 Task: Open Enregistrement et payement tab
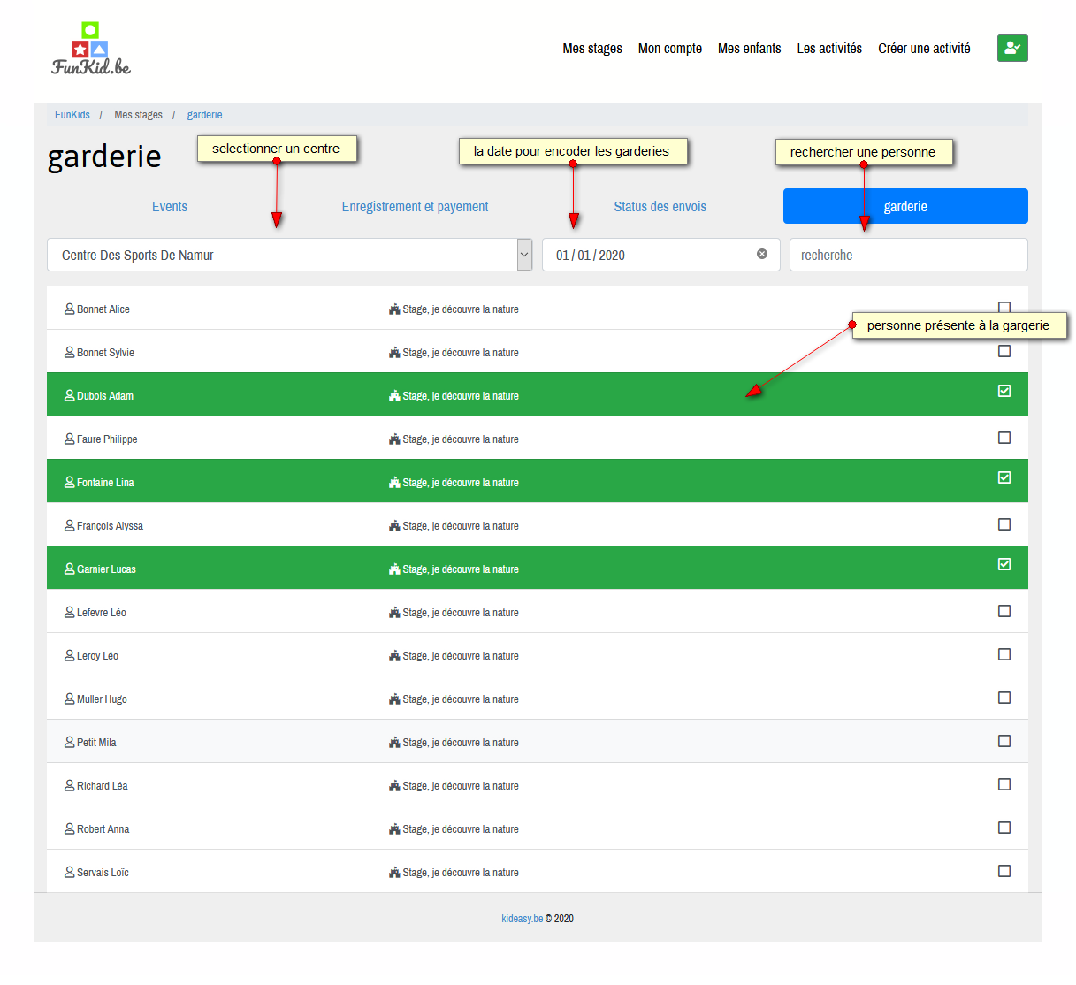click(415, 207)
